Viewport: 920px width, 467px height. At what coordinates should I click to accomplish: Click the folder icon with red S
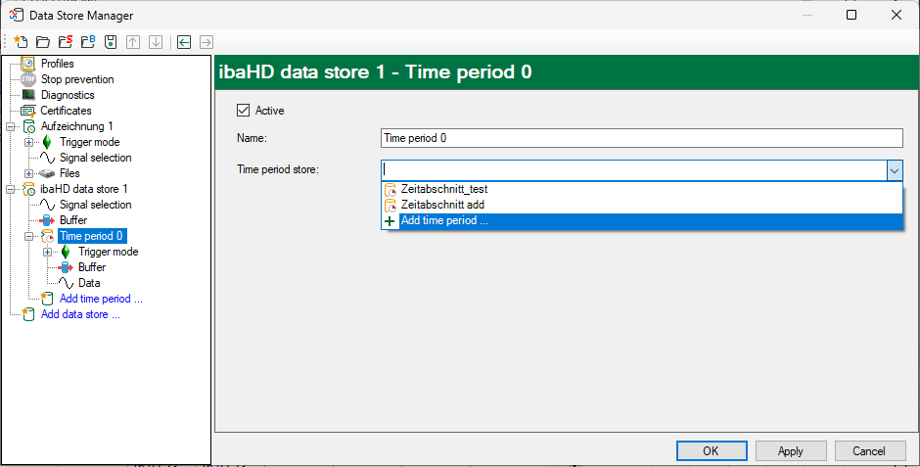(65, 42)
